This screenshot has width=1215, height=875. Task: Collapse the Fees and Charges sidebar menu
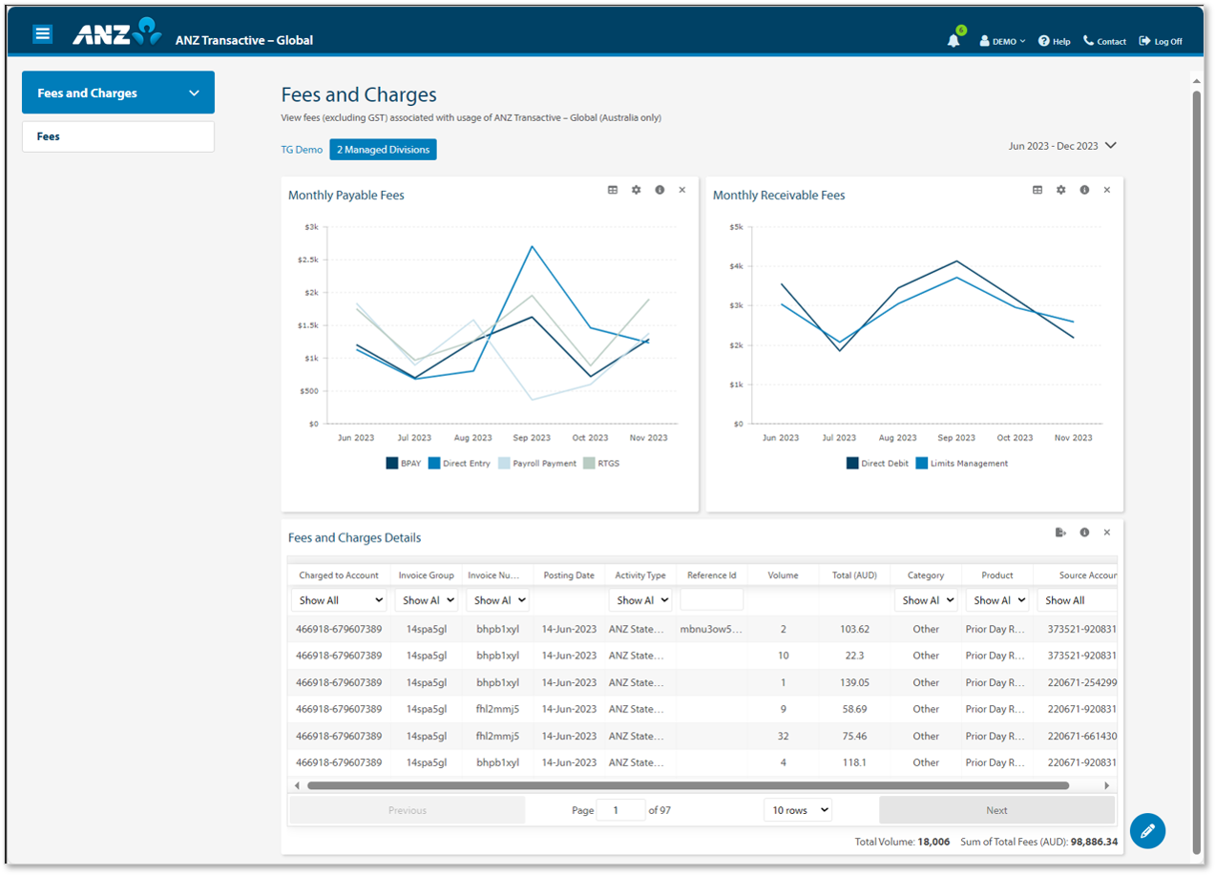(195, 92)
